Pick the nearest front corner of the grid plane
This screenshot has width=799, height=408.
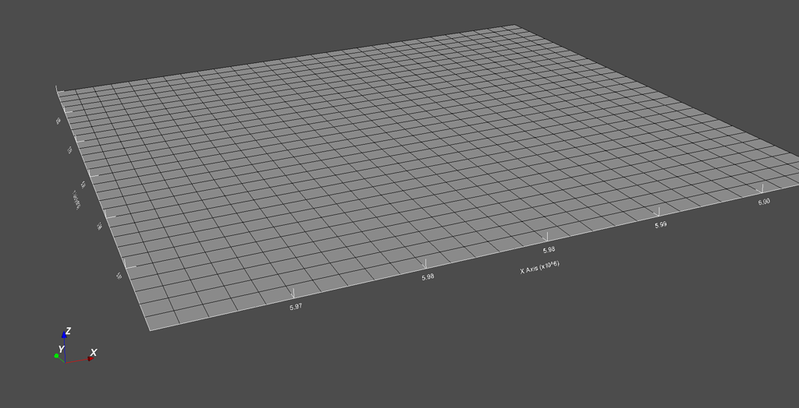click(150, 330)
